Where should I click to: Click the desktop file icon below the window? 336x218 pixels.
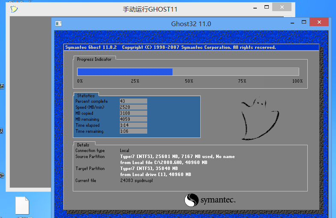22,205
